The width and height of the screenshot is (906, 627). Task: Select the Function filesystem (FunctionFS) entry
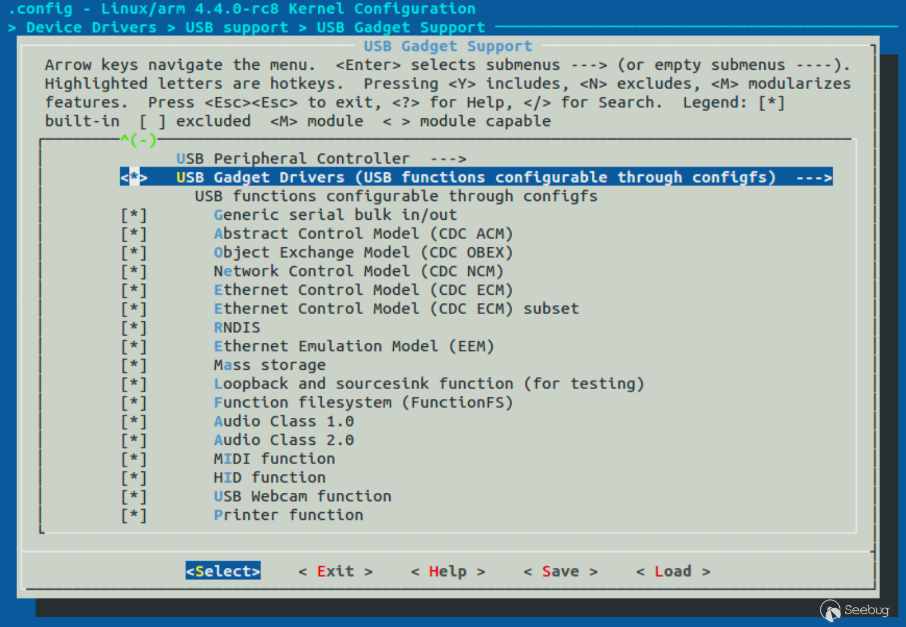pyautogui.click(x=363, y=403)
